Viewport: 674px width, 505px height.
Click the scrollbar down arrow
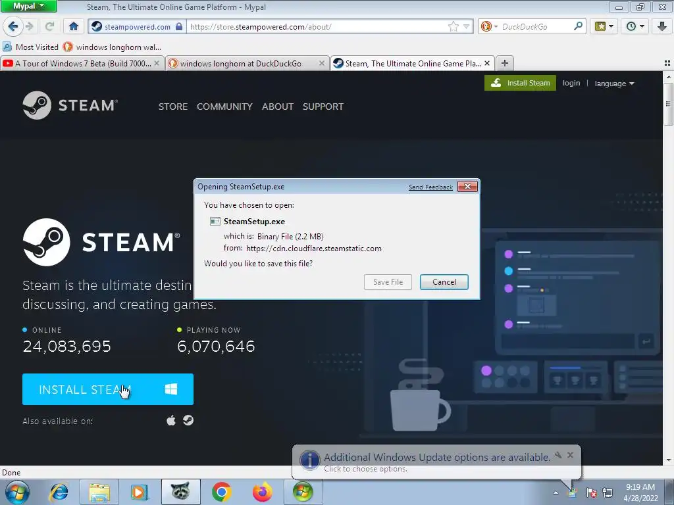click(668, 460)
